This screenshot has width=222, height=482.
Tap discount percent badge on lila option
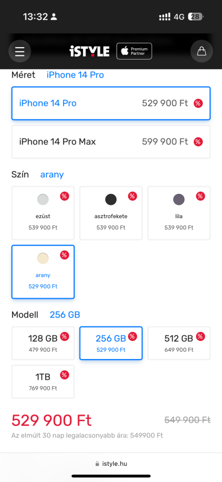click(200, 196)
